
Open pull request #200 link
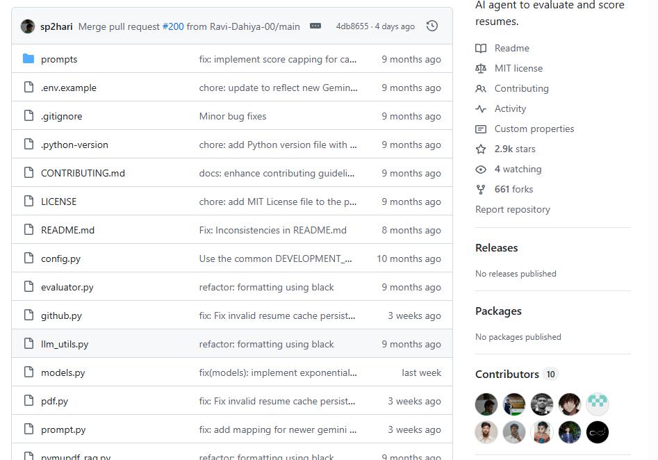pos(173,26)
